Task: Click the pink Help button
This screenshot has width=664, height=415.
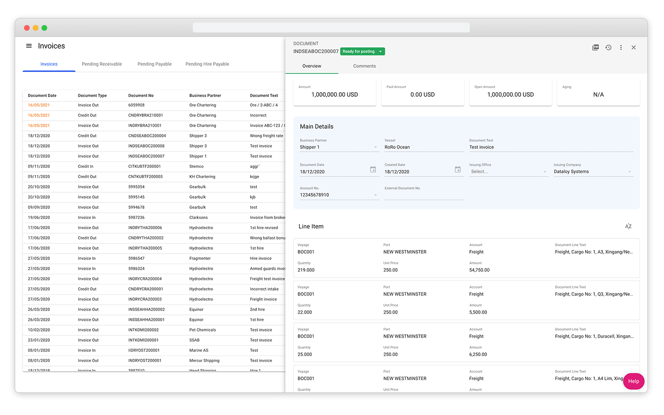Action: (634, 381)
